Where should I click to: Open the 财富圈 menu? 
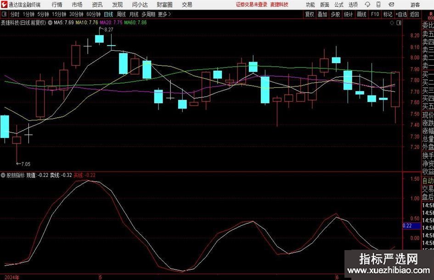pos(164,5)
